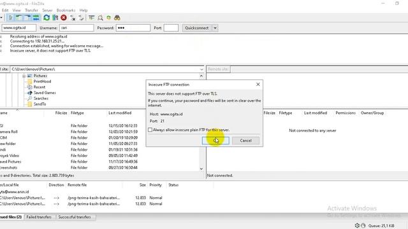Open the Site Manager dropdown arrow
The image size is (408, 229).
(x=1, y=18)
